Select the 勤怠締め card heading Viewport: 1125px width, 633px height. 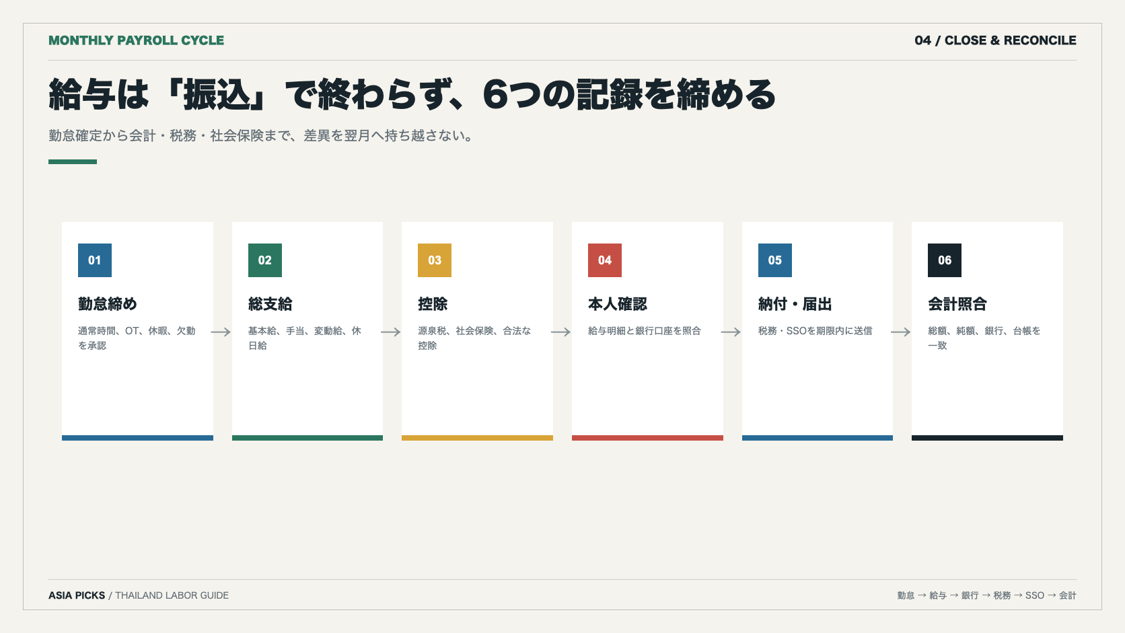(x=108, y=304)
